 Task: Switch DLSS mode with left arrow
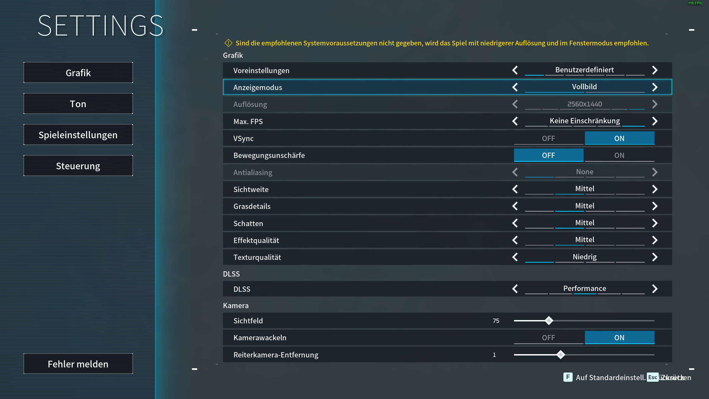pos(515,289)
